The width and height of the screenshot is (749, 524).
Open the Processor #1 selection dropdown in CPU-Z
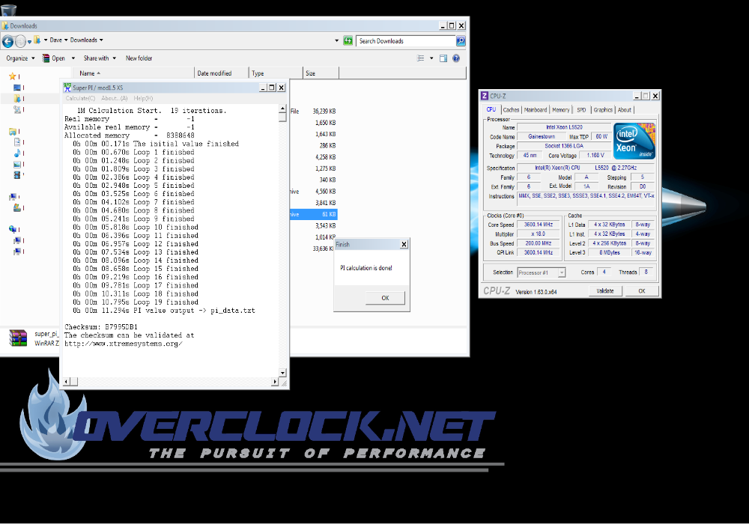click(x=562, y=272)
